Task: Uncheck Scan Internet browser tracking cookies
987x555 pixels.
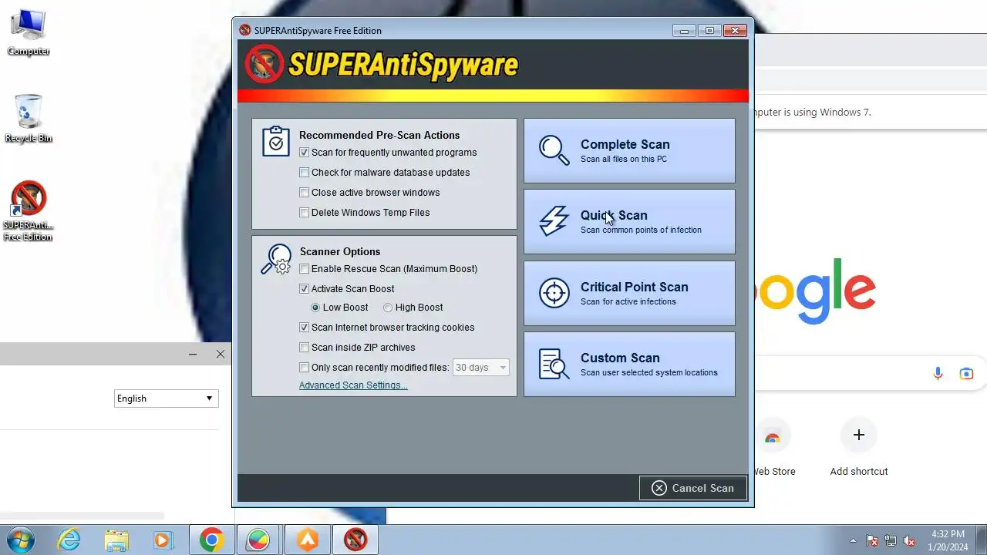Action: [x=304, y=328]
